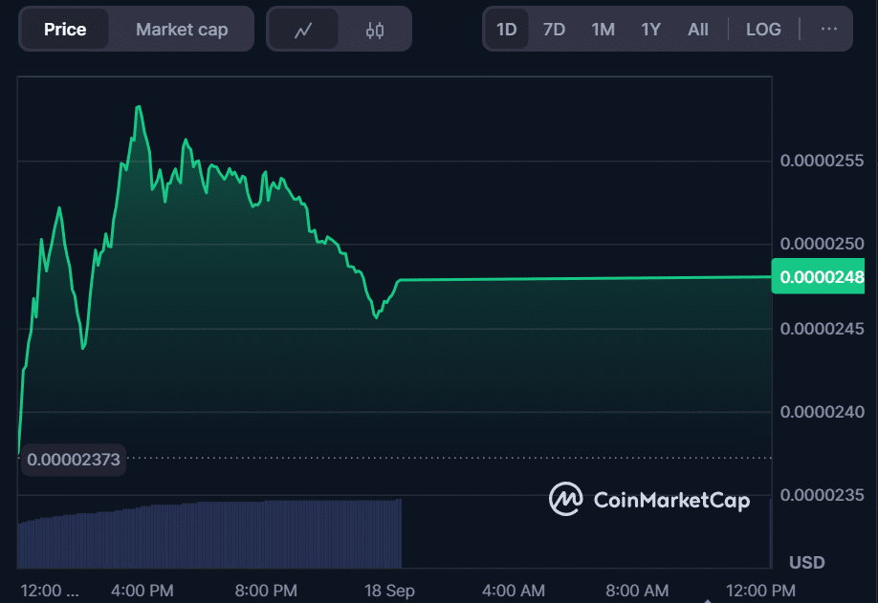Viewport: 878px width, 603px height.
Task: Choose the 1M time range
Action: point(603,30)
